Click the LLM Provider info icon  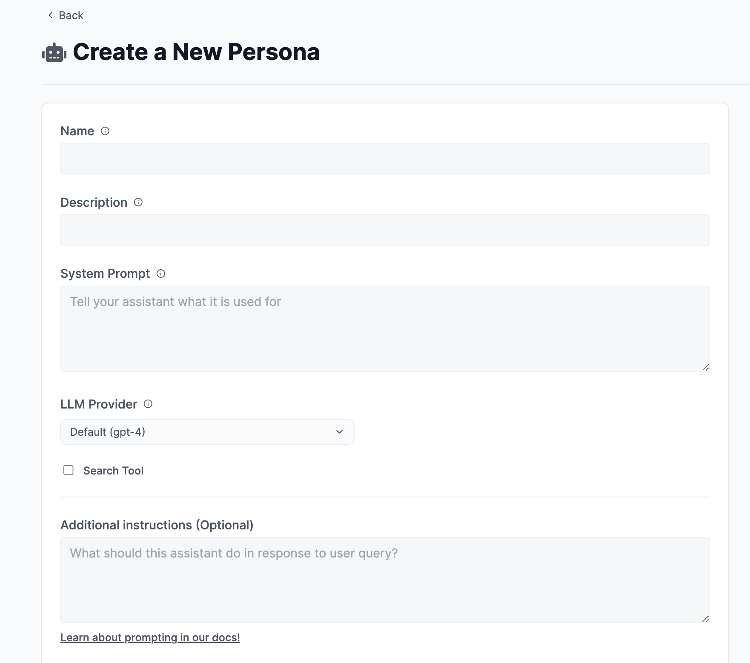pyautogui.click(x=148, y=404)
